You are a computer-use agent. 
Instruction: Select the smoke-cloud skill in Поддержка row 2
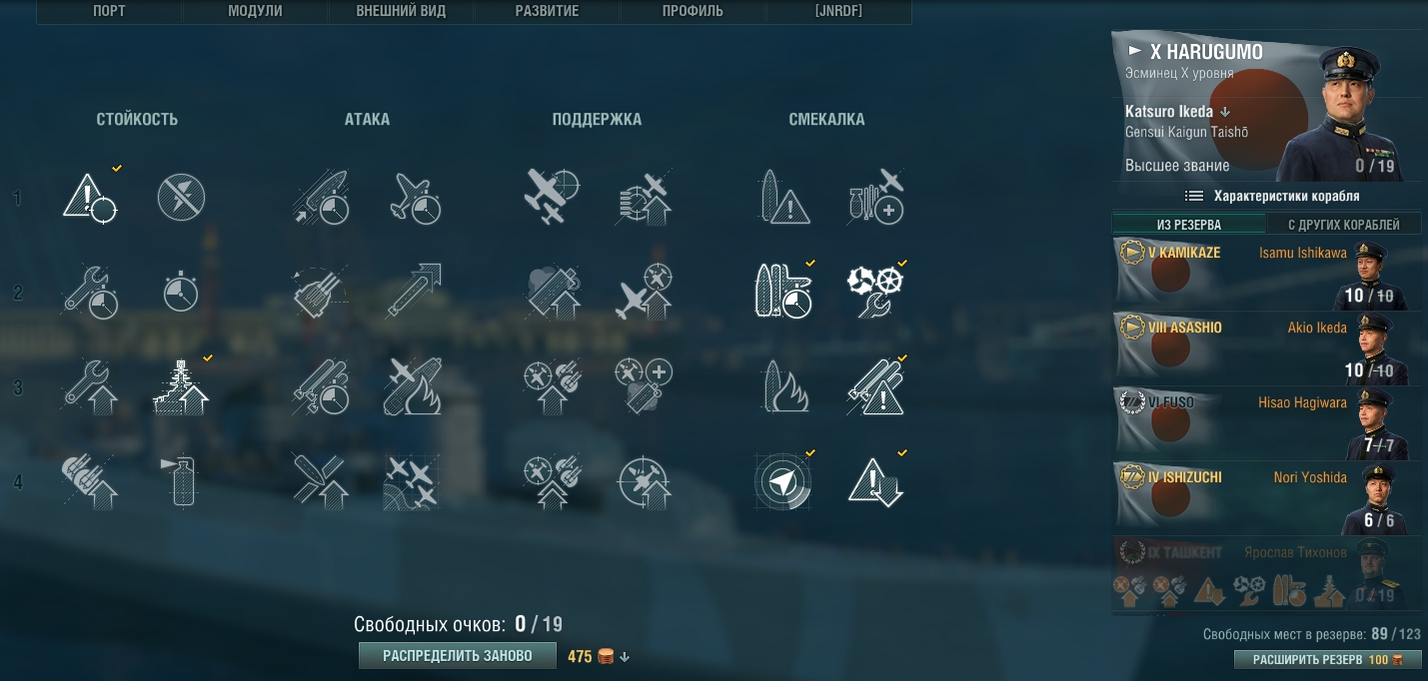551,293
